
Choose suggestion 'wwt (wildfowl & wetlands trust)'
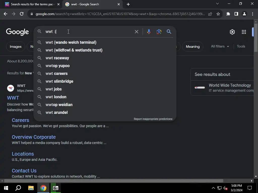pyautogui.click(x=105, y=50)
